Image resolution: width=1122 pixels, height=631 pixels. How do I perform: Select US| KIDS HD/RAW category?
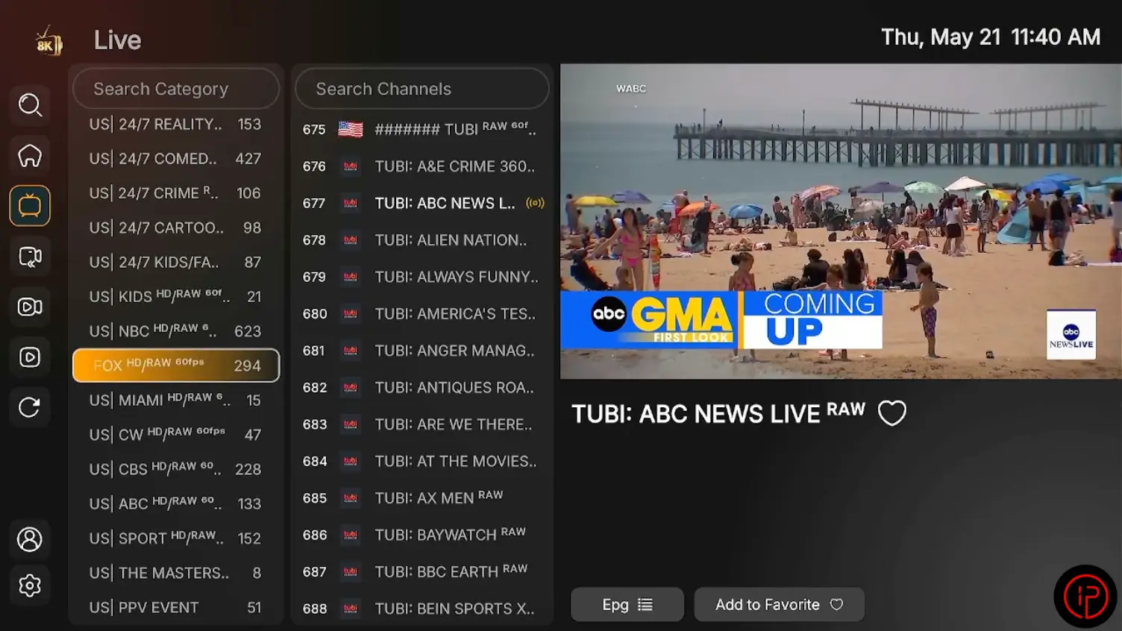click(x=176, y=297)
